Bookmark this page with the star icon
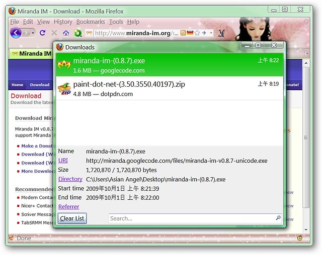The width and height of the screenshot is (322, 255). [197, 33]
